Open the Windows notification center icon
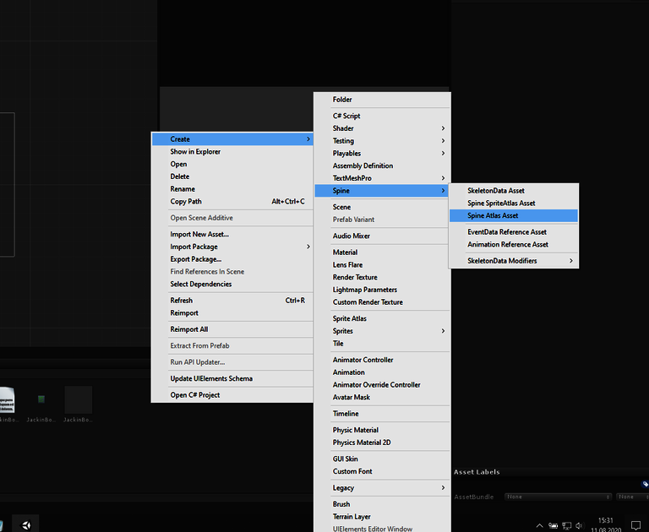This screenshot has width=649, height=532. click(x=635, y=525)
